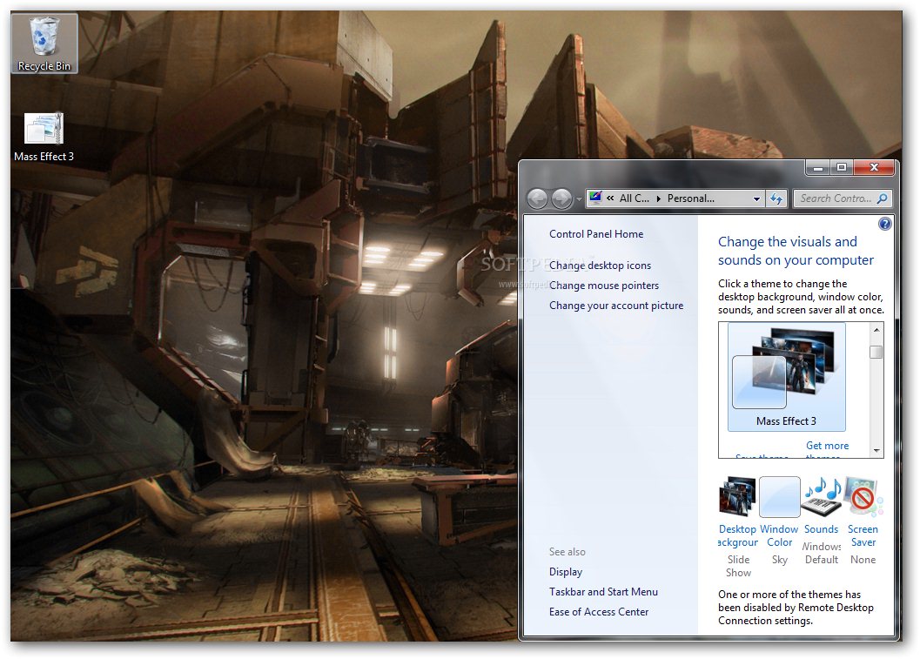Click Get more themes link
The height and width of the screenshot is (659, 920).
pyautogui.click(x=827, y=449)
